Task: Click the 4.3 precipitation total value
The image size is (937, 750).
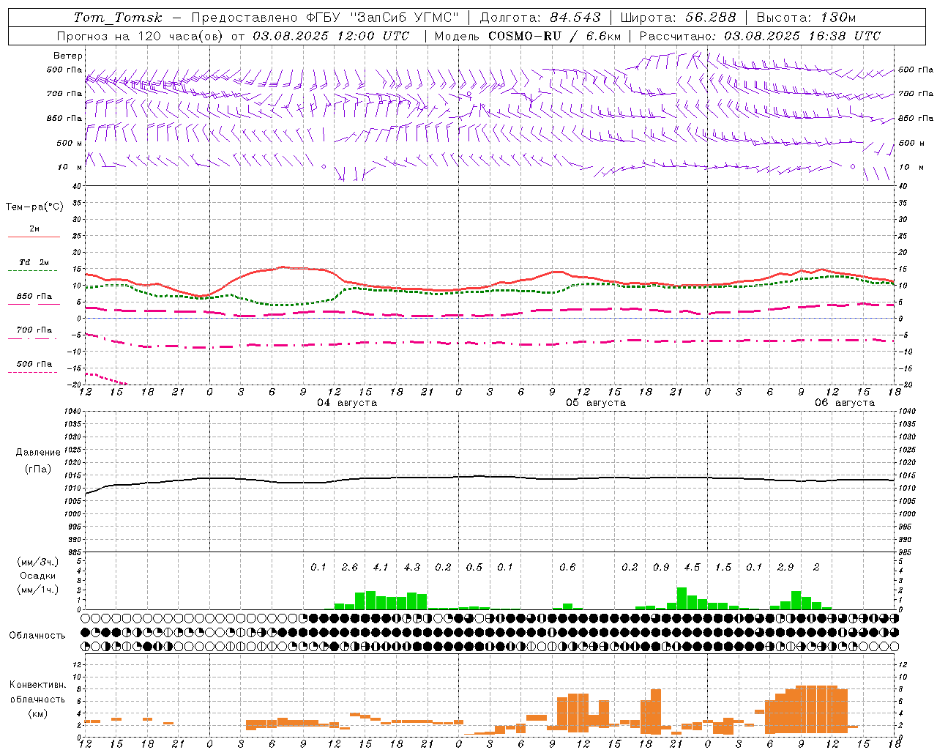Action: (x=412, y=568)
